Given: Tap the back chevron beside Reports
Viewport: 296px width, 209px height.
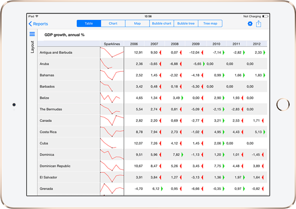Looking at the screenshot, I should (x=30, y=24).
